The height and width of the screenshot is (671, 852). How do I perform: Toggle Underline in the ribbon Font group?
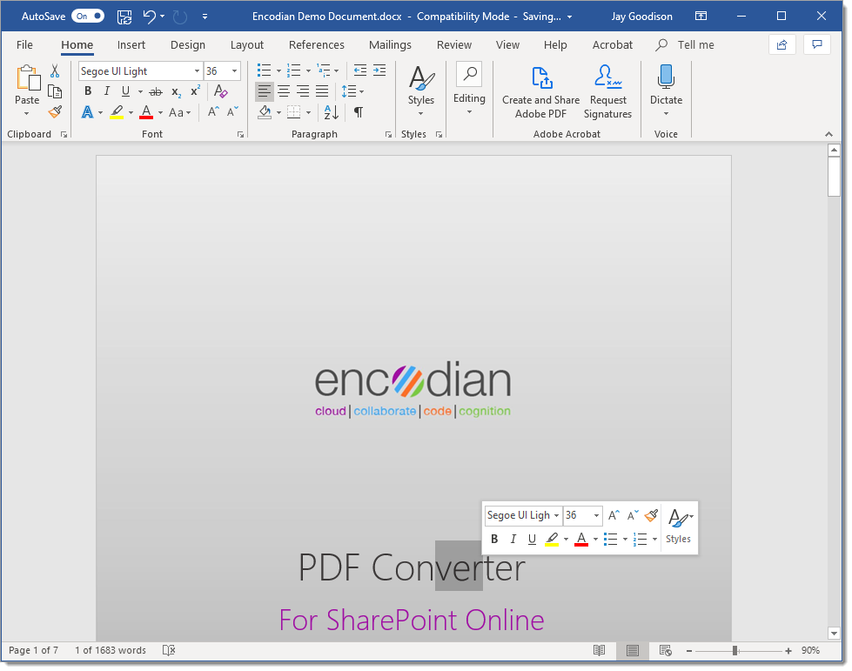point(125,91)
